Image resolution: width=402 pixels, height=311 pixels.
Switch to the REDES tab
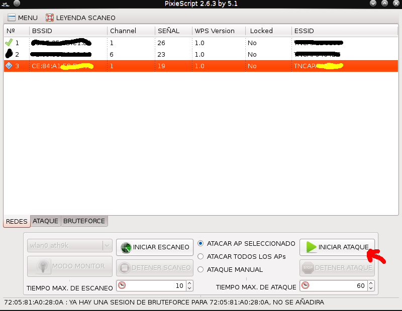[x=17, y=221]
